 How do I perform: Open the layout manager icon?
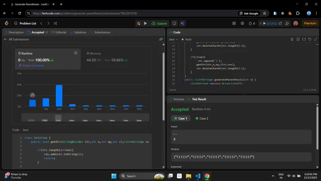coord(234,23)
